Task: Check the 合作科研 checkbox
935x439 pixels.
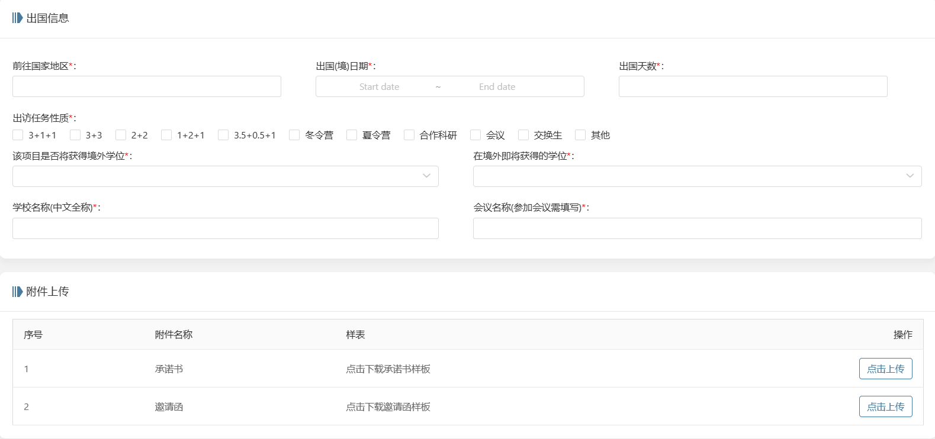Action: [409, 135]
